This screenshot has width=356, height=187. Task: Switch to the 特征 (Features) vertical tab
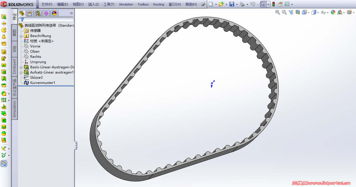click(15, 17)
